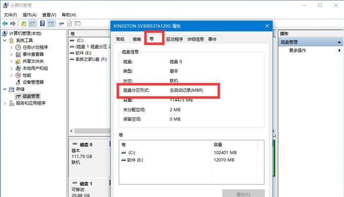Screen dimensions: 344x197
Task: Switch to the 驱动程序 tab
Action: coord(174,39)
